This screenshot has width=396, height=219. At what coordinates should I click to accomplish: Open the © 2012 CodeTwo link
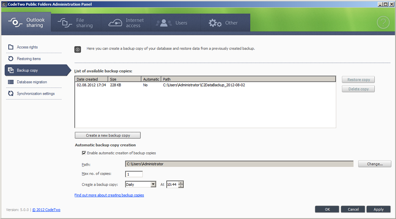[x=46, y=210]
